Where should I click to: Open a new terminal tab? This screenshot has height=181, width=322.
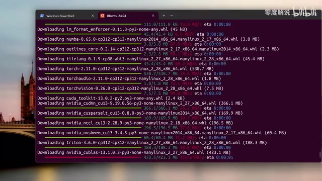[164, 16]
